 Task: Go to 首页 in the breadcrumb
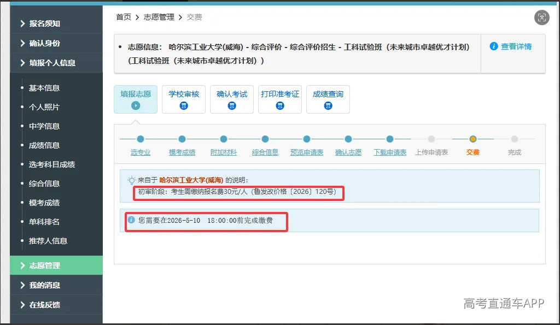click(x=124, y=17)
